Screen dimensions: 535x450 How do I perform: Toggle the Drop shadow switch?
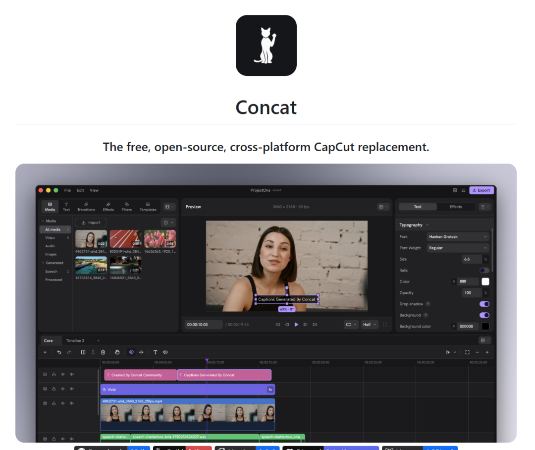[484, 304]
